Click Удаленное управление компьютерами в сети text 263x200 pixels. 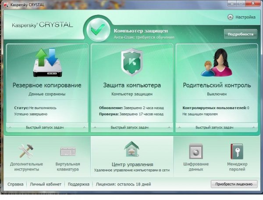(132, 170)
